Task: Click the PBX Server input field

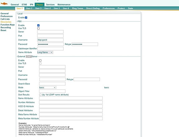Action: pyautogui.click(x=50, y=32)
